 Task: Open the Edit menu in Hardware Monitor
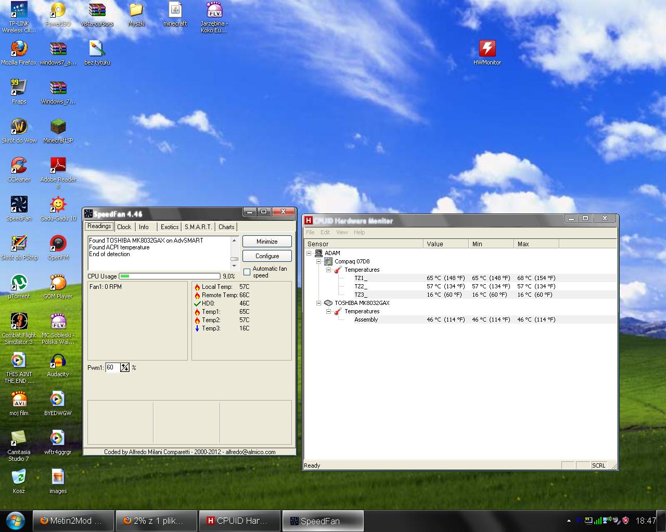click(325, 232)
